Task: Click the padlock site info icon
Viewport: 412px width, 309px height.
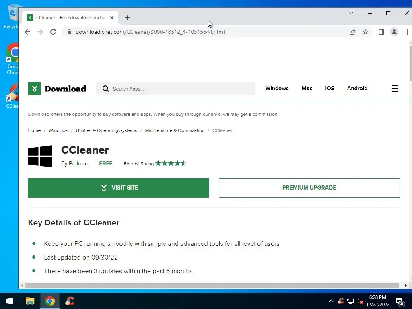Action: pyautogui.click(x=69, y=32)
